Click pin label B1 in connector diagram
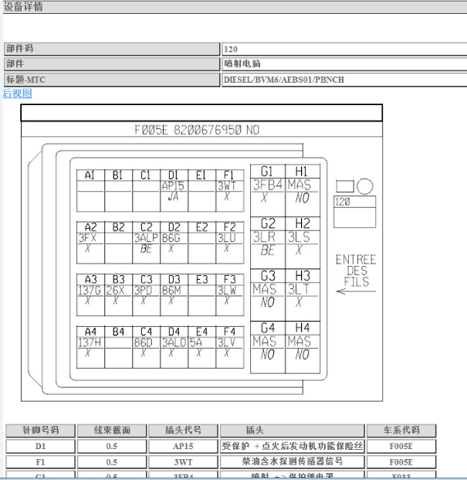This screenshot has width=467, height=480. coord(117,175)
